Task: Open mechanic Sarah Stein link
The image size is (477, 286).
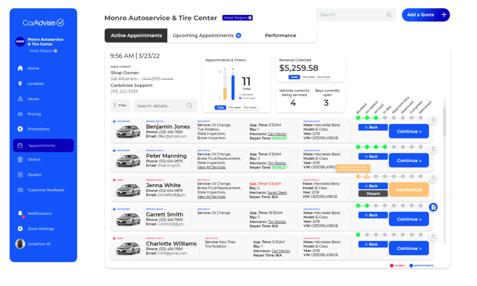Action: click(277, 192)
